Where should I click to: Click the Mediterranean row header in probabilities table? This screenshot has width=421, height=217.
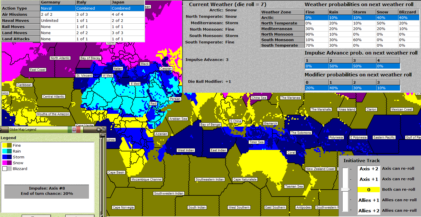point(282,29)
